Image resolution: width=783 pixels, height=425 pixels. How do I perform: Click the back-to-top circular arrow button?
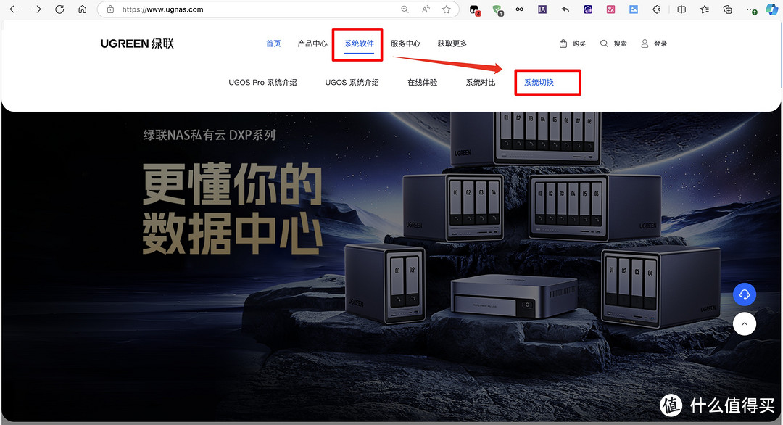click(745, 323)
